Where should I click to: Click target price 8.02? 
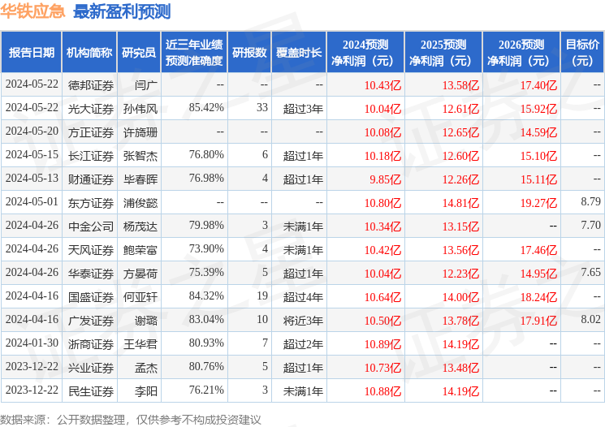[x=591, y=319]
